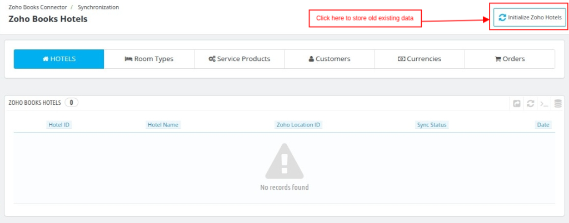Sort by Hotel ID column header

[59, 125]
